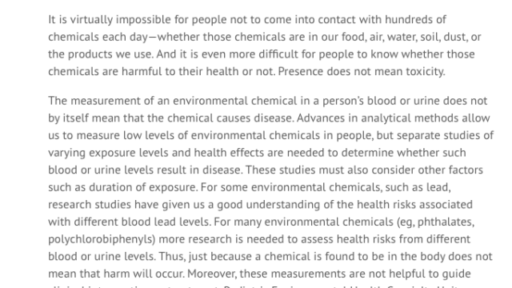Image resolution: width=512 pixels, height=288 pixels.
Task: Click the word "virtually" in first line
Action: [91, 20]
